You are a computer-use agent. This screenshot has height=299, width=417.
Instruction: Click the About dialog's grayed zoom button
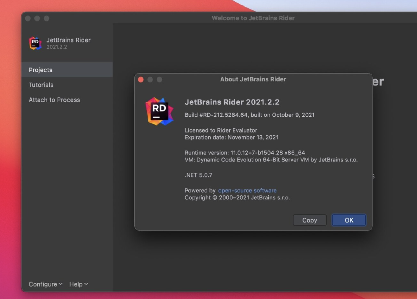coord(160,80)
